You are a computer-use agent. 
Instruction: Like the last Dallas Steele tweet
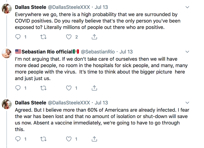tap(69, 139)
